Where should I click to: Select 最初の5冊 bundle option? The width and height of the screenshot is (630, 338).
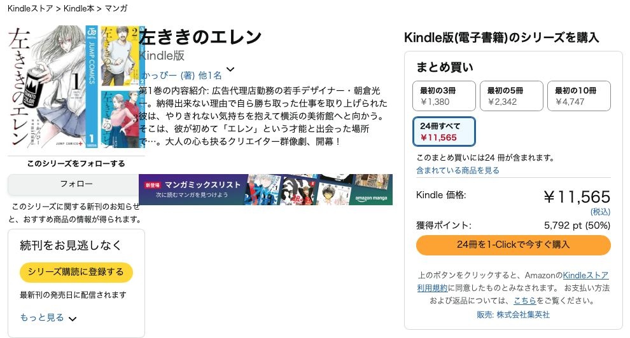(x=510, y=96)
